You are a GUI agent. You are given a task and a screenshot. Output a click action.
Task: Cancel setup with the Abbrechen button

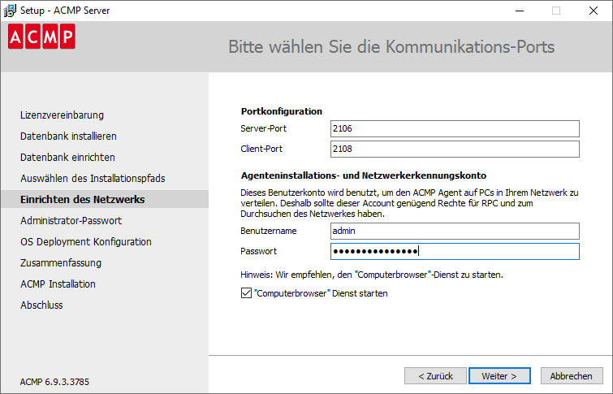572,376
